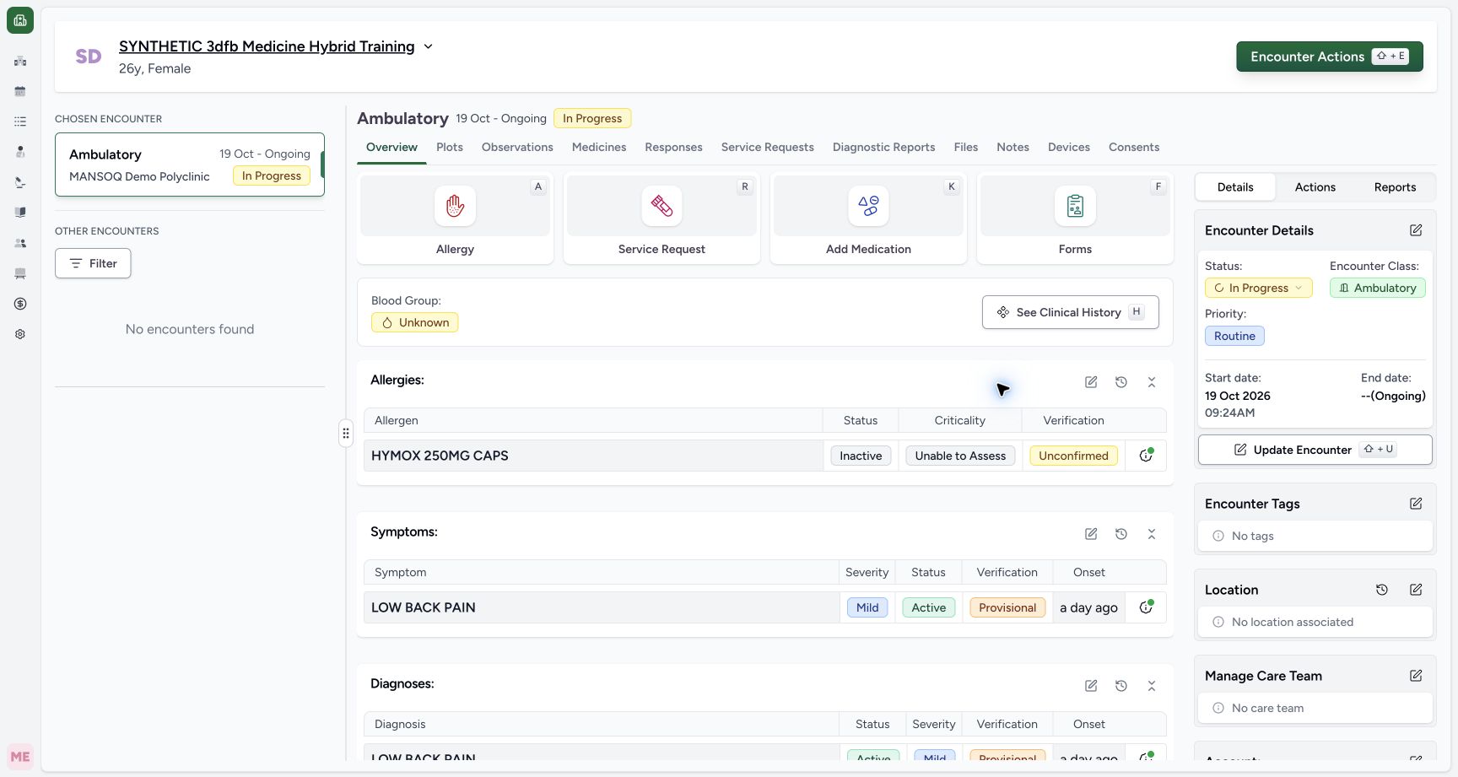This screenshot has height=777, width=1458.
Task: View Location history
Action: point(1382,590)
